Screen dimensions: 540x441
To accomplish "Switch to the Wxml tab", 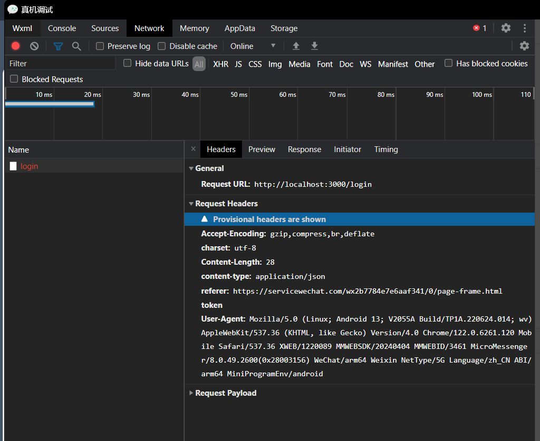I will click(x=22, y=28).
